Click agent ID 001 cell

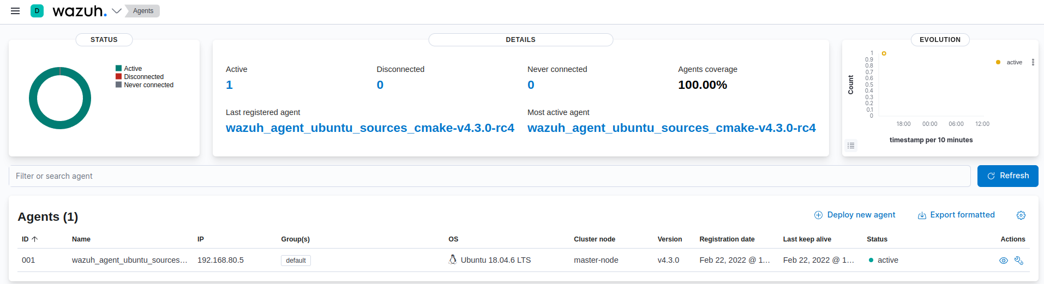click(x=28, y=260)
